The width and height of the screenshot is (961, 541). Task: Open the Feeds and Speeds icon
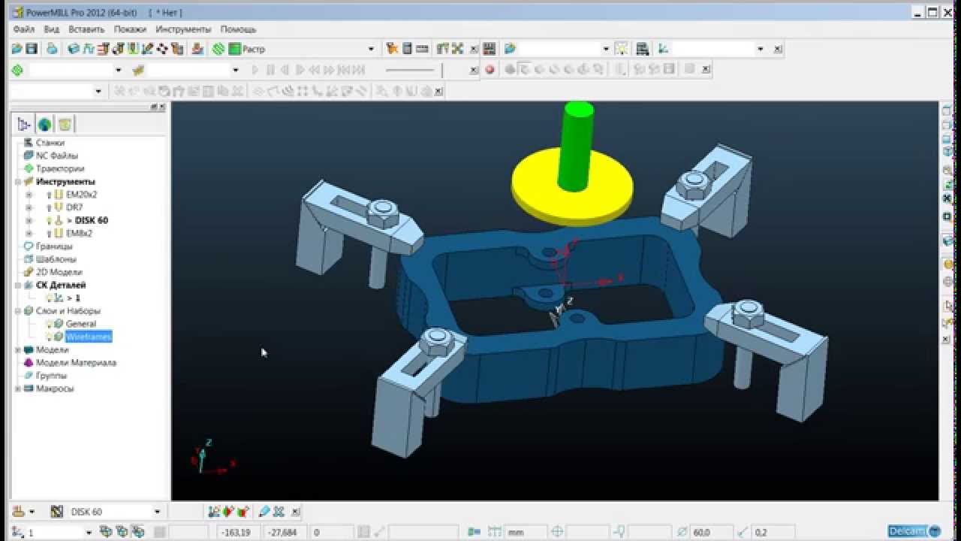pos(89,49)
